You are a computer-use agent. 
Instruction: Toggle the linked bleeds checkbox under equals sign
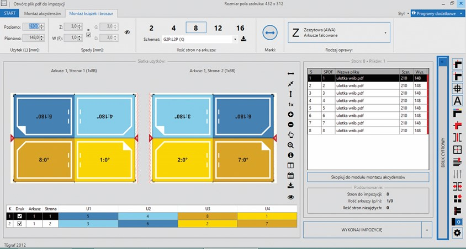point(88,35)
